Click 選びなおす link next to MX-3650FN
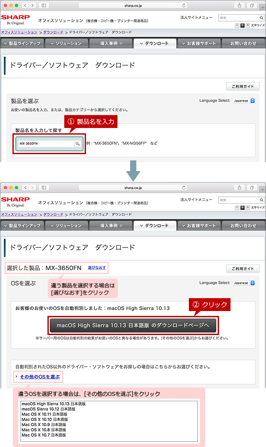The image size is (266, 447). (x=97, y=267)
